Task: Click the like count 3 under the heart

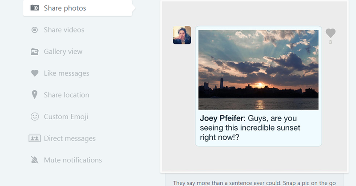Action: tap(330, 42)
